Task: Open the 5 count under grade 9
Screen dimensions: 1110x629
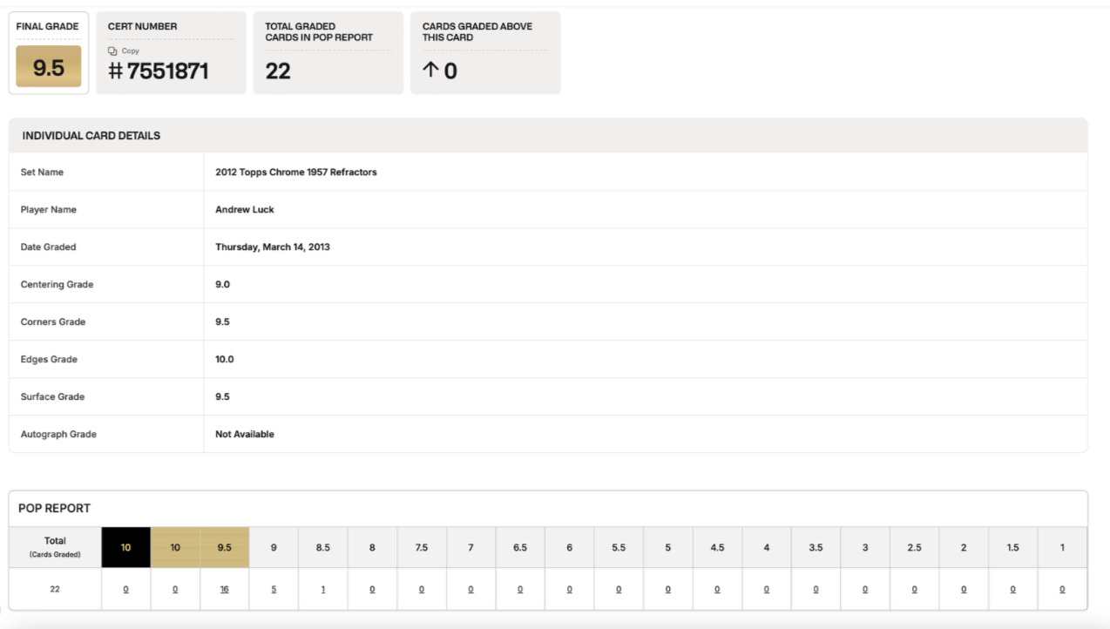Action: 274,590
